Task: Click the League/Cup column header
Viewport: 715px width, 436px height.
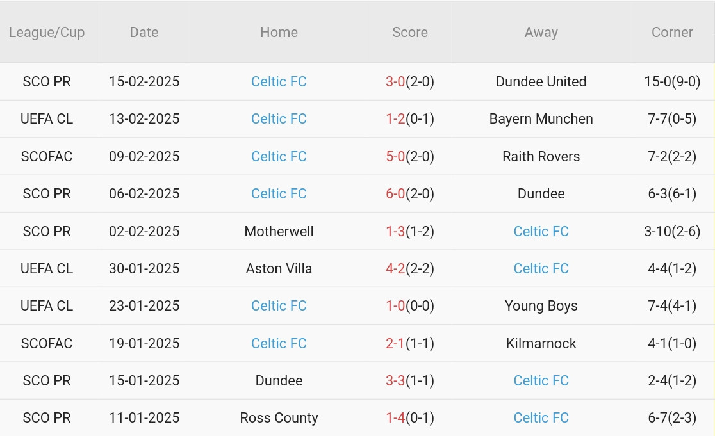Action: [x=47, y=33]
